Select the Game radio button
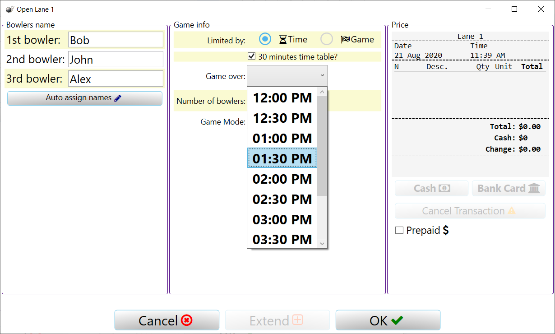 click(x=326, y=39)
